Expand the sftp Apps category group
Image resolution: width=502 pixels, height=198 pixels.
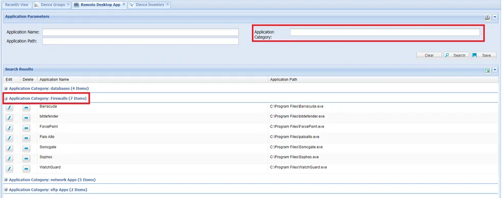[6, 190]
